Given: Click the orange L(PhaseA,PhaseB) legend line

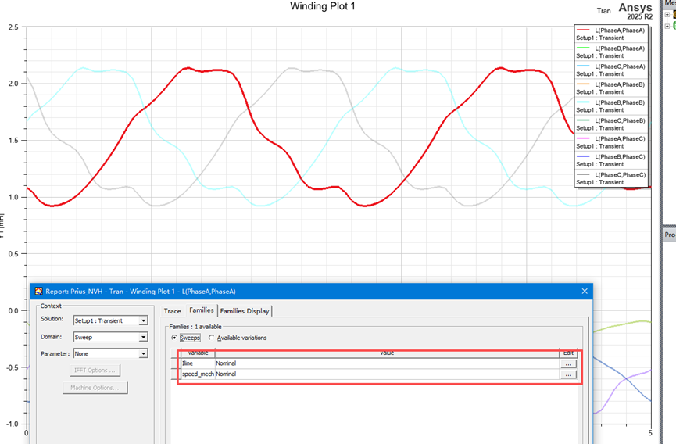Looking at the screenshot, I should tap(583, 84).
